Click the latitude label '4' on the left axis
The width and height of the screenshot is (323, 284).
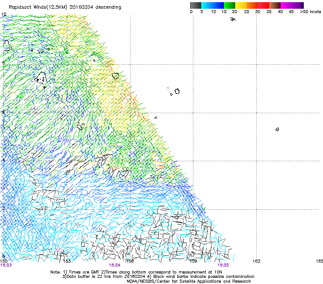pos(3,160)
